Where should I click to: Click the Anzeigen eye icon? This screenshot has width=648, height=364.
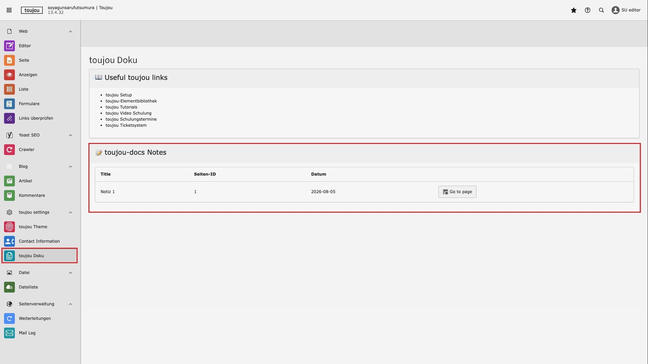click(x=9, y=75)
